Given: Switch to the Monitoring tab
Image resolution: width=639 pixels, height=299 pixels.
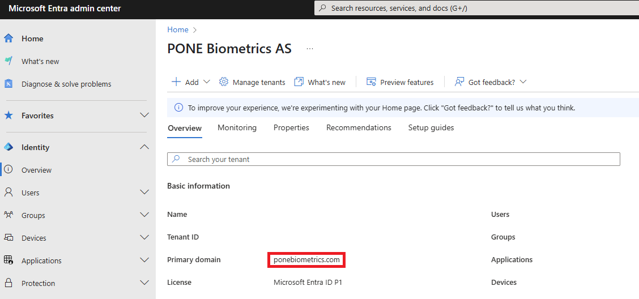Looking at the screenshot, I should click(237, 127).
